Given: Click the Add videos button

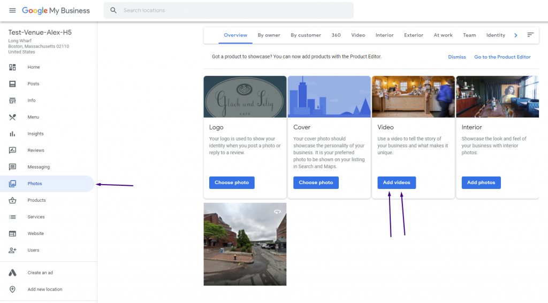Looking at the screenshot, I should 397,183.
